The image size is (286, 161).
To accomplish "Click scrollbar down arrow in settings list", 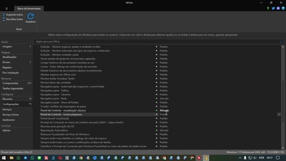I will (x=283, y=148).
